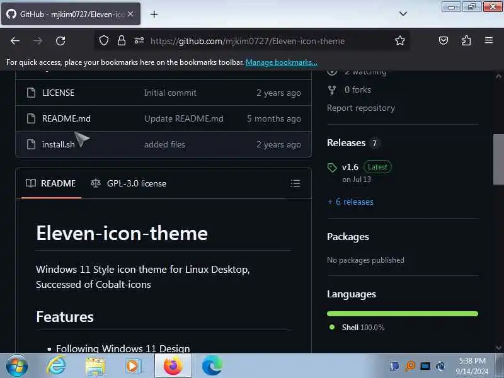Launch Microsoft Edge from the taskbar
Screen dimensions: 504x378
(212, 366)
